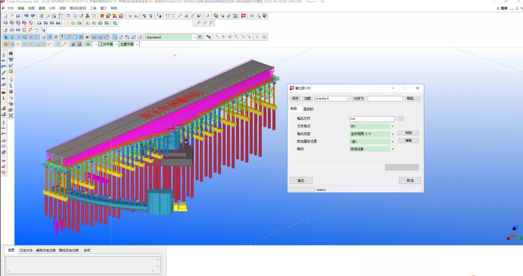The width and height of the screenshot is (523, 276).
Task: Click the New model icon in the toolbar
Action: point(6,15)
